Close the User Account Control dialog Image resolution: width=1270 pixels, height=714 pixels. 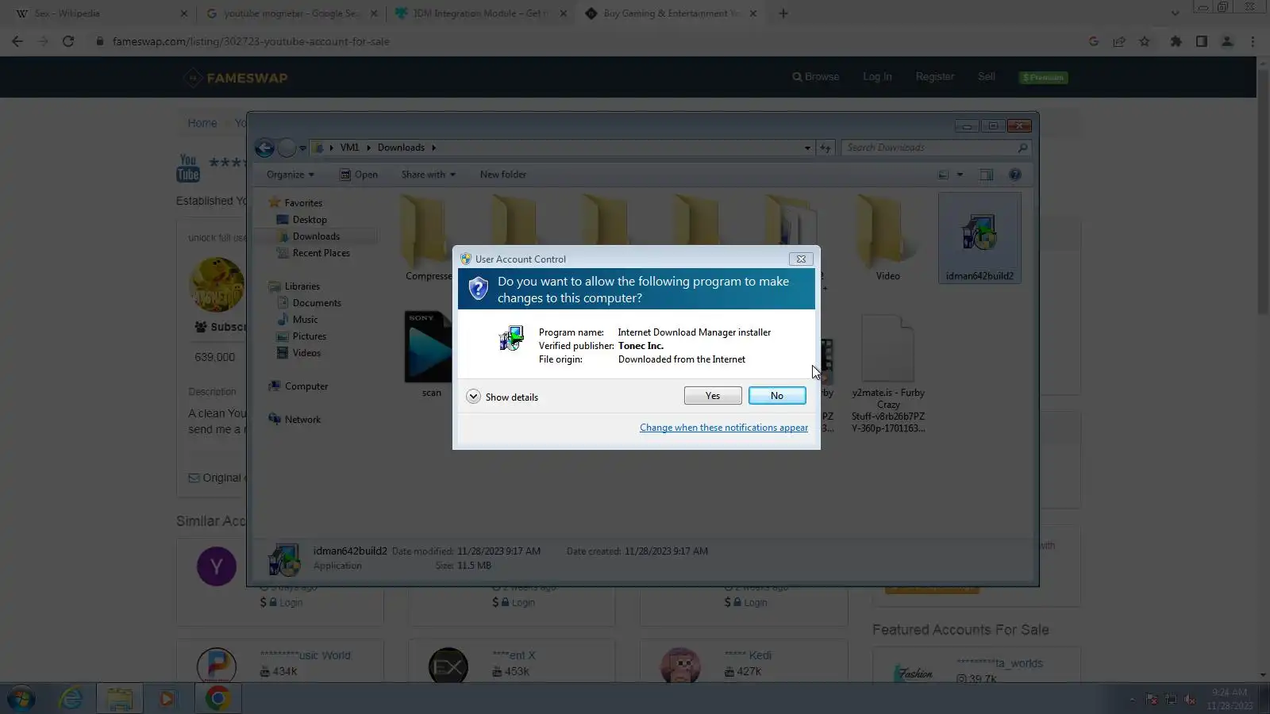[801, 259]
